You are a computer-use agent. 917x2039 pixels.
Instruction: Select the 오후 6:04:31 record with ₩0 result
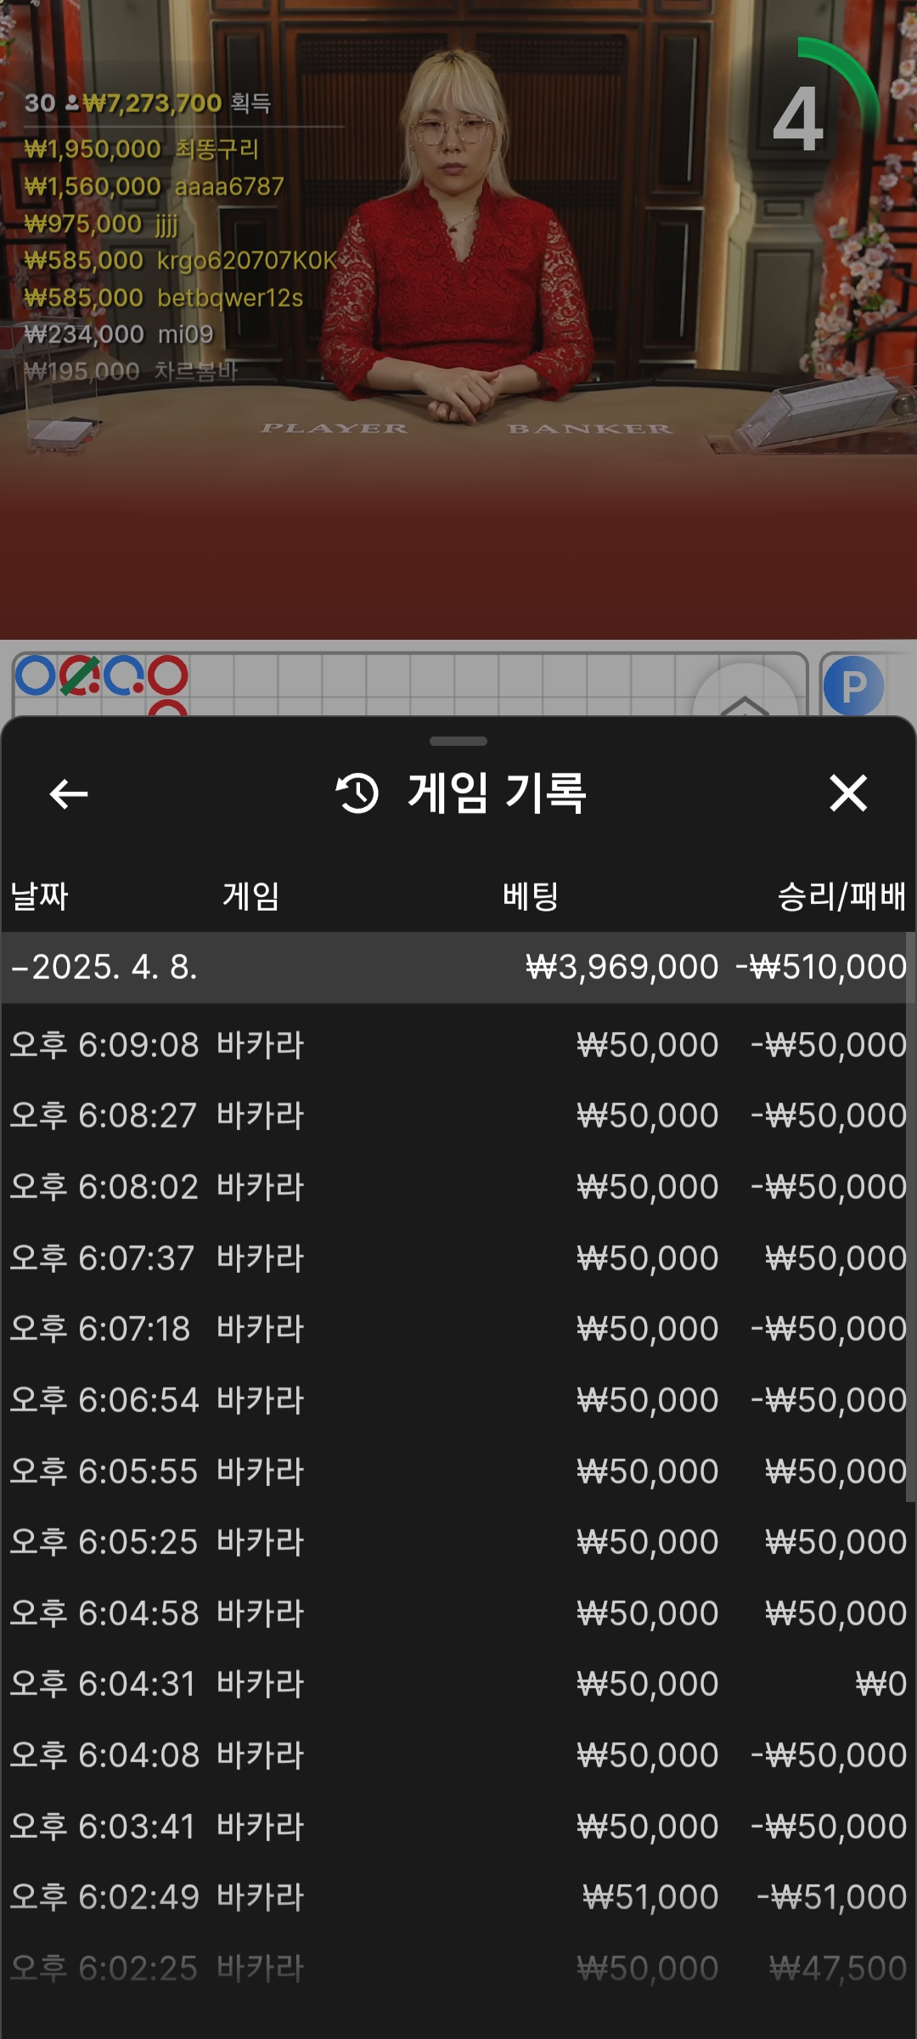click(x=458, y=1684)
